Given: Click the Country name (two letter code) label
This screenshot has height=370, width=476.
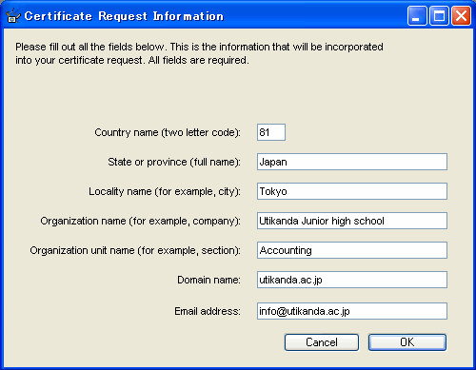Looking at the screenshot, I should click(168, 132).
